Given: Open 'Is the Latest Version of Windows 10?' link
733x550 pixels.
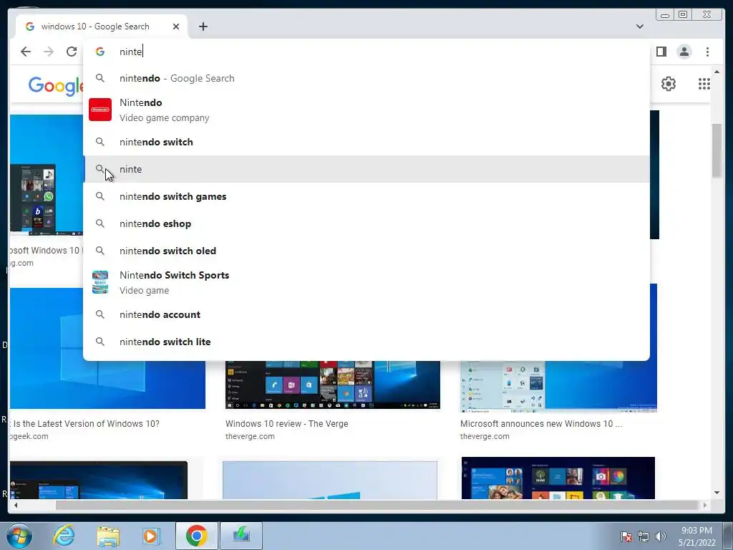Looking at the screenshot, I should pyautogui.click(x=84, y=424).
